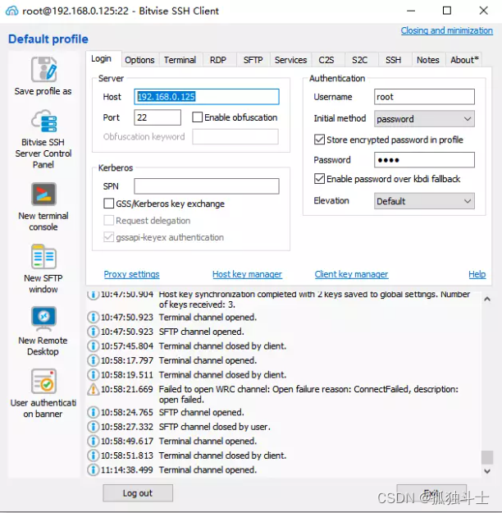Click the Log out button
502x513 pixels.
tap(138, 493)
